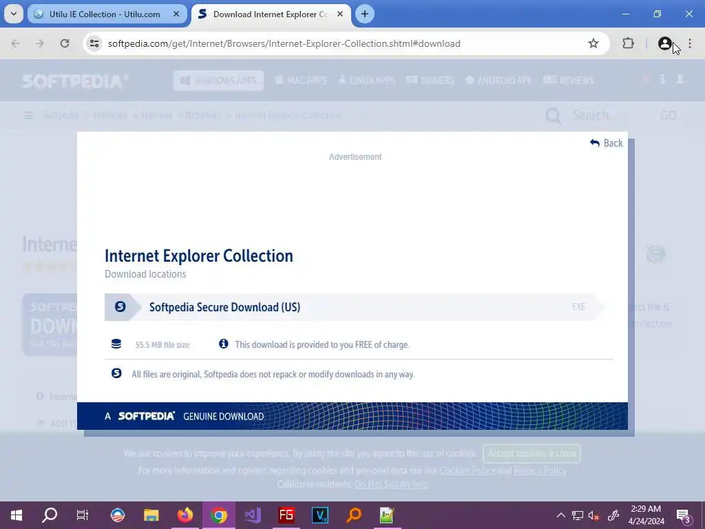Open the hamburger menu beside breadcrumbs
The width and height of the screenshot is (705, 529).
pyautogui.click(x=29, y=116)
